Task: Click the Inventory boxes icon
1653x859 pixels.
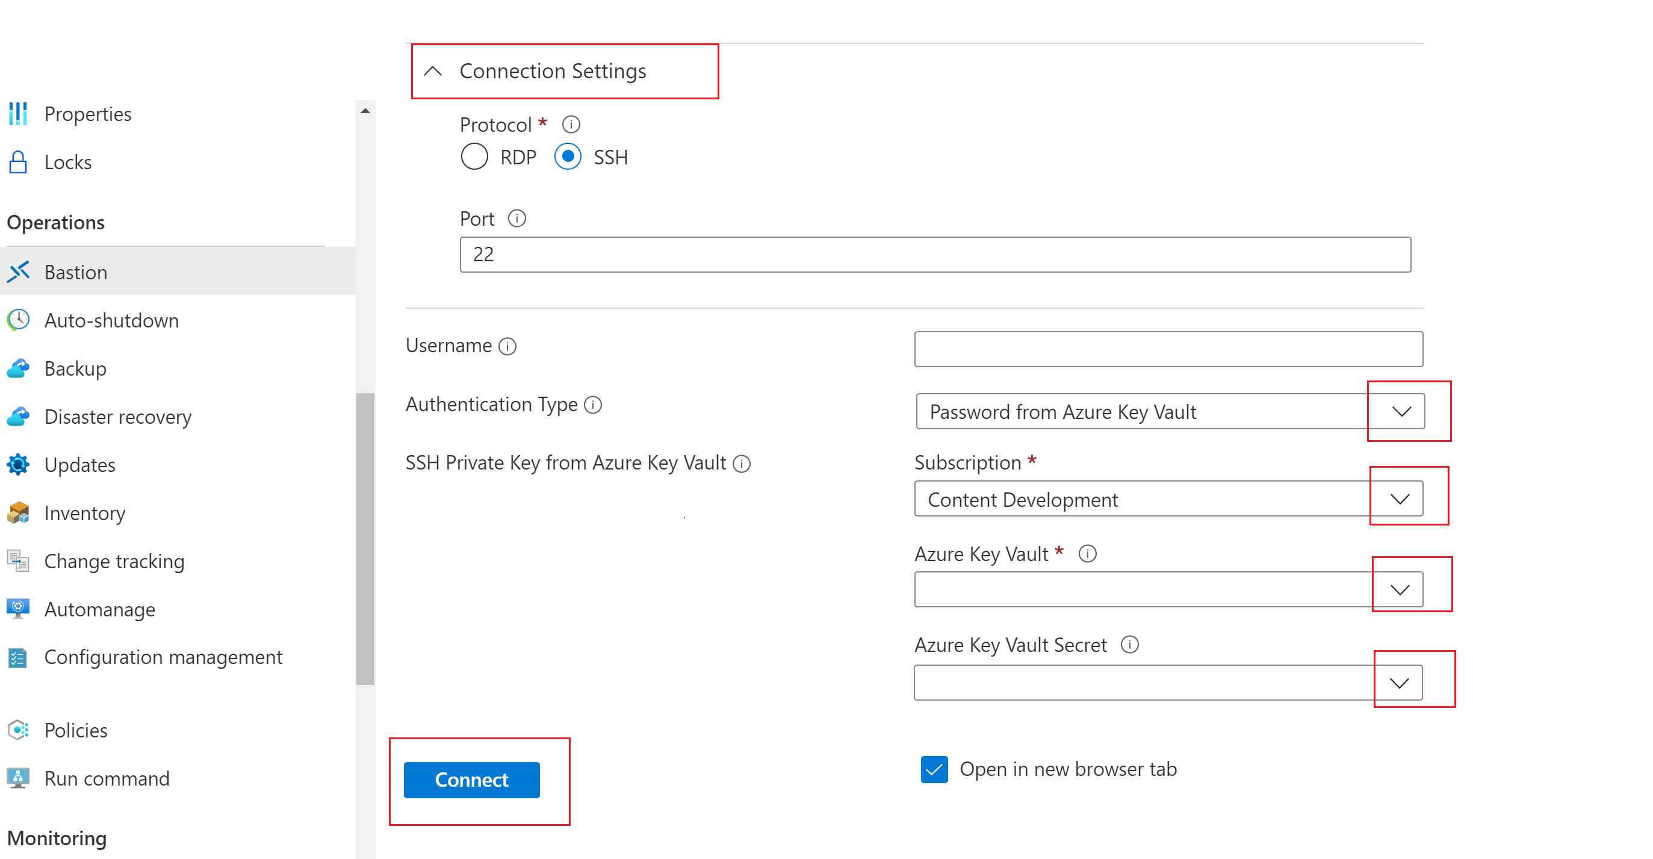Action: [18, 513]
